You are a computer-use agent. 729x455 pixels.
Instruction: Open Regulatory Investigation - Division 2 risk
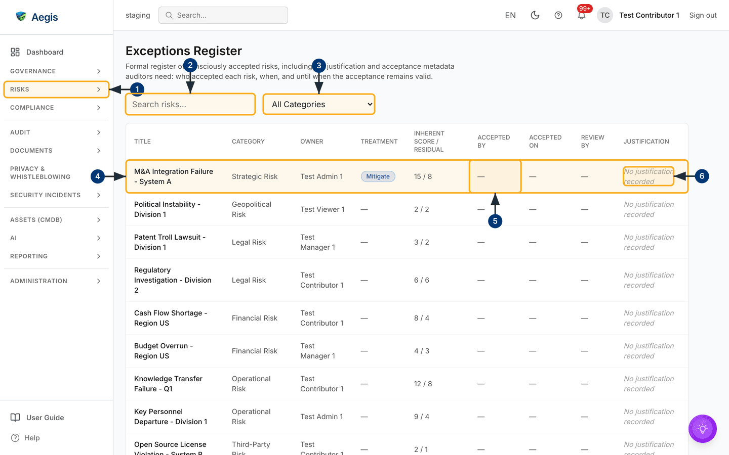click(173, 280)
